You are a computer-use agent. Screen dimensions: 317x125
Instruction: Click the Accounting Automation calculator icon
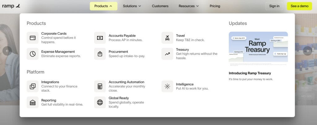coord(100,86)
